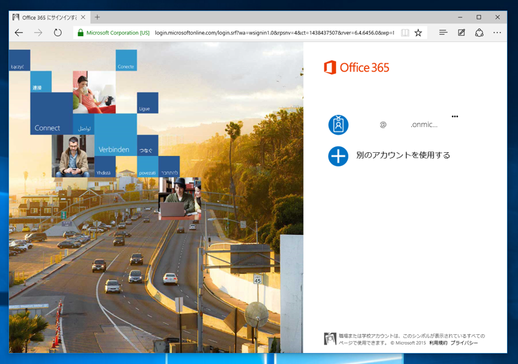Screen dimensions: 518x364
Task: Minimize the Edge browser window
Action: click(460, 17)
